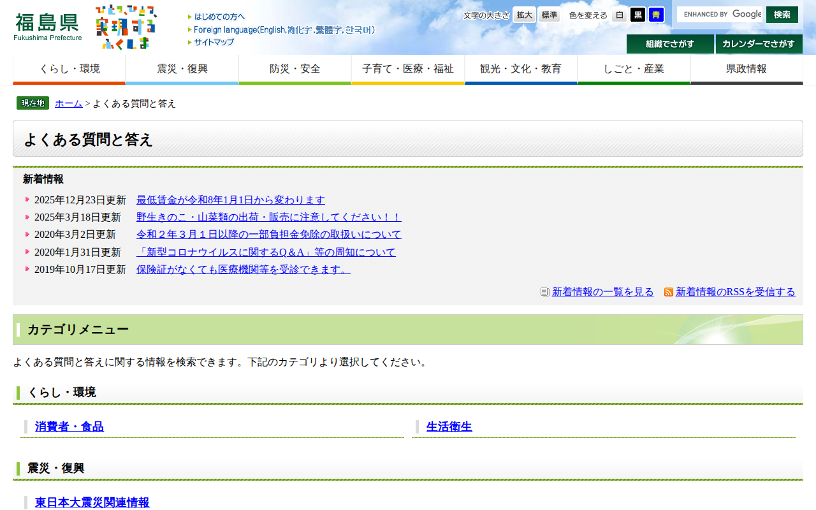Click the 2019年10月17日更新 date text

80,269
